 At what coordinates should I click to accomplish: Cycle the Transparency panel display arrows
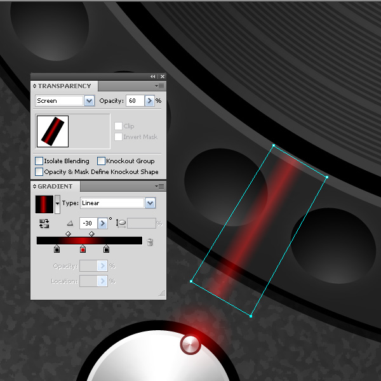pos(34,86)
